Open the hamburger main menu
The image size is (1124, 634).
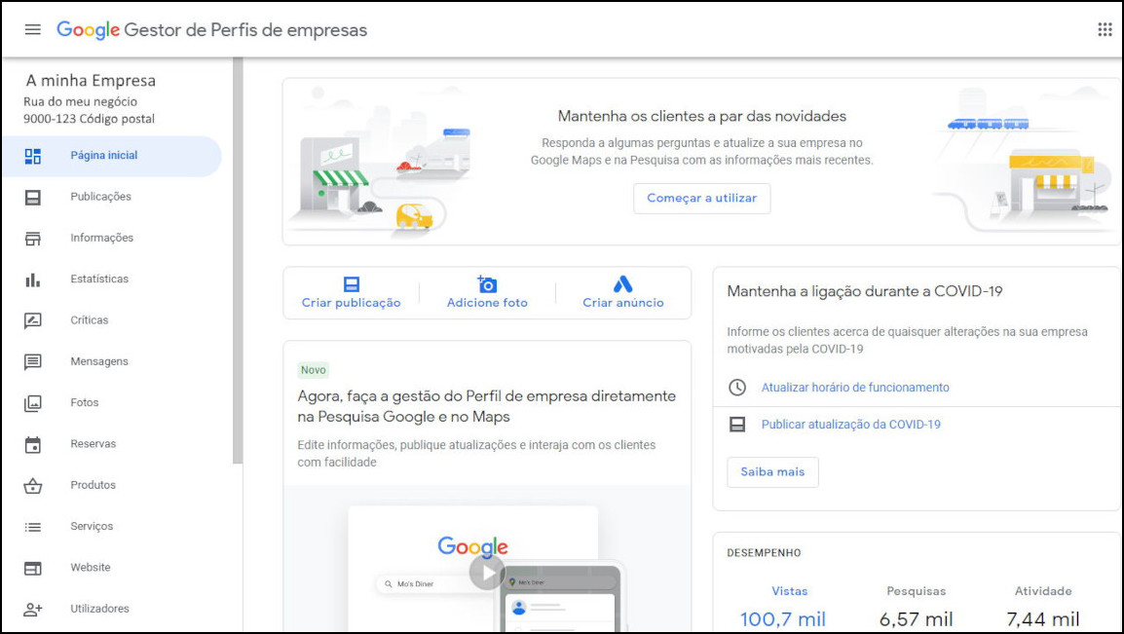pos(33,29)
